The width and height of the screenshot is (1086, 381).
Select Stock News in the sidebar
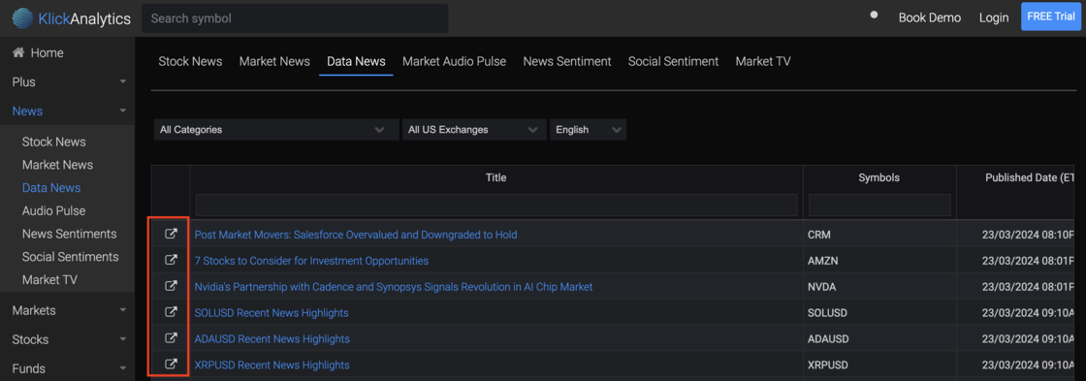(54, 142)
